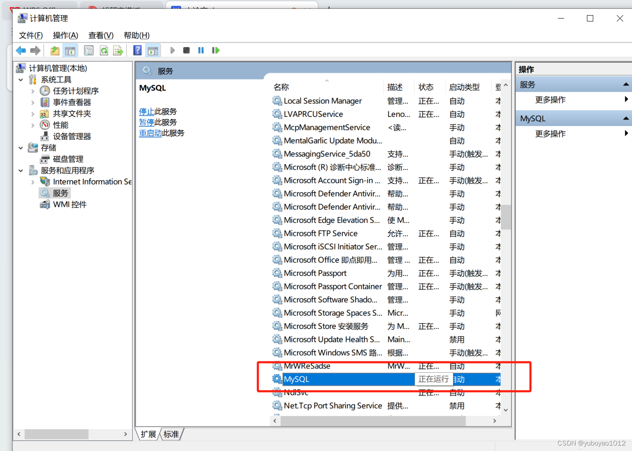Viewport: 632px width, 451px height.
Task: Select WMI 控件 in the tree
Action: click(70, 204)
